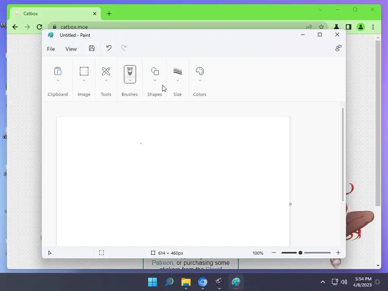This screenshot has width=388, height=291.
Task: Expand the Colors dropdown chevron
Action: tap(200, 80)
